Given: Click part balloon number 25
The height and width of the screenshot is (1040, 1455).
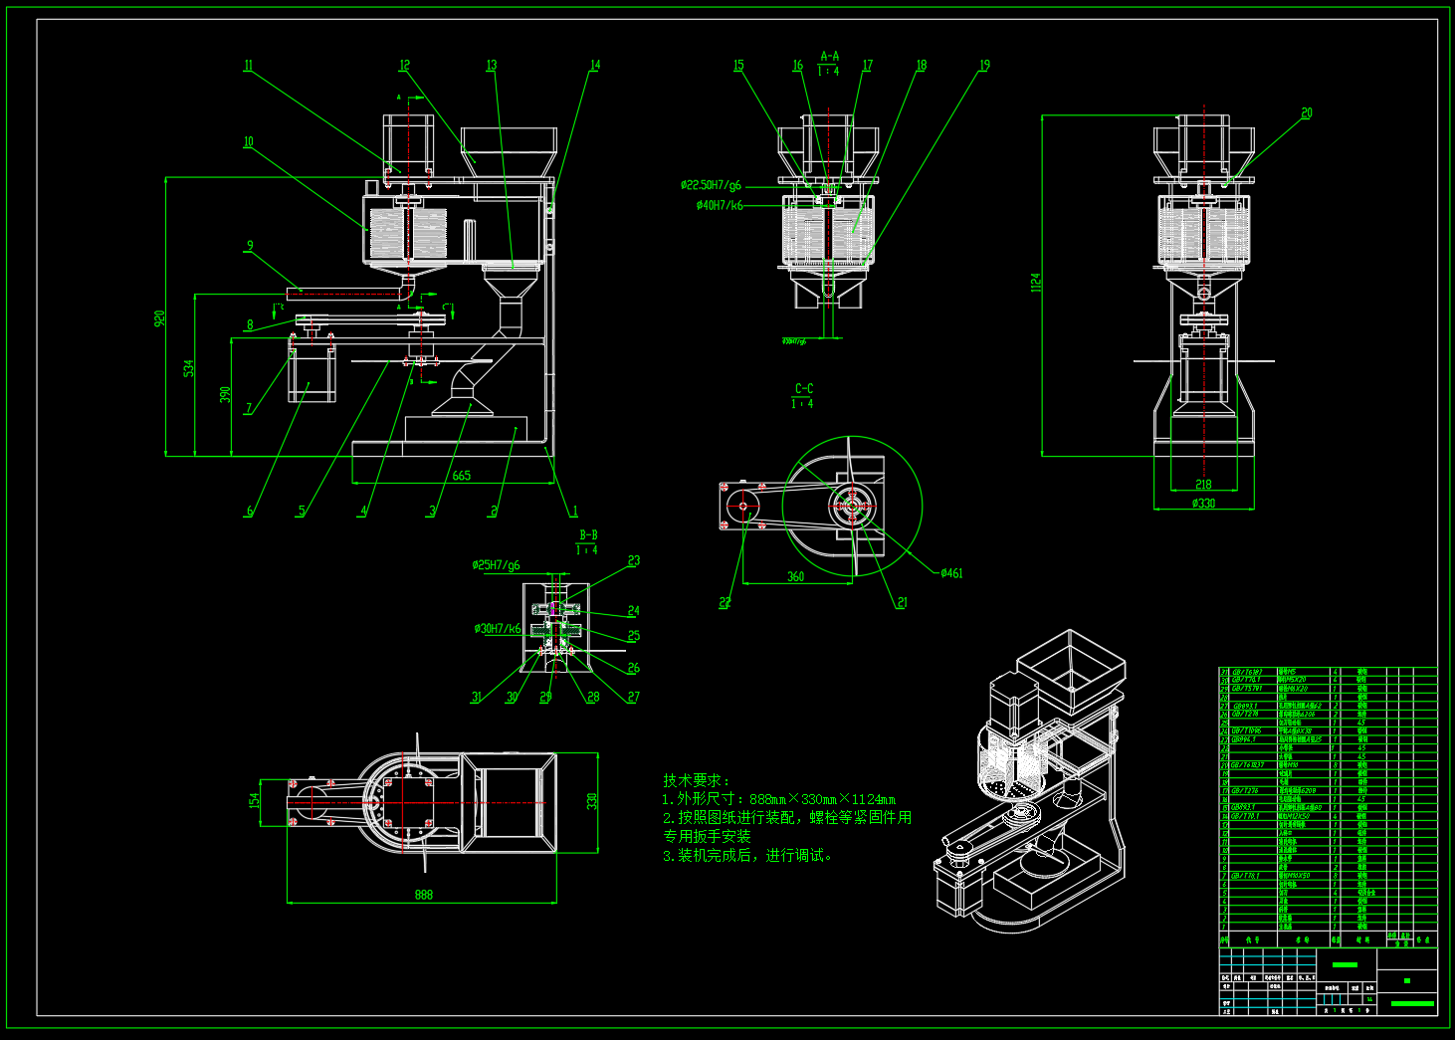Looking at the screenshot, I should (634, 636).
